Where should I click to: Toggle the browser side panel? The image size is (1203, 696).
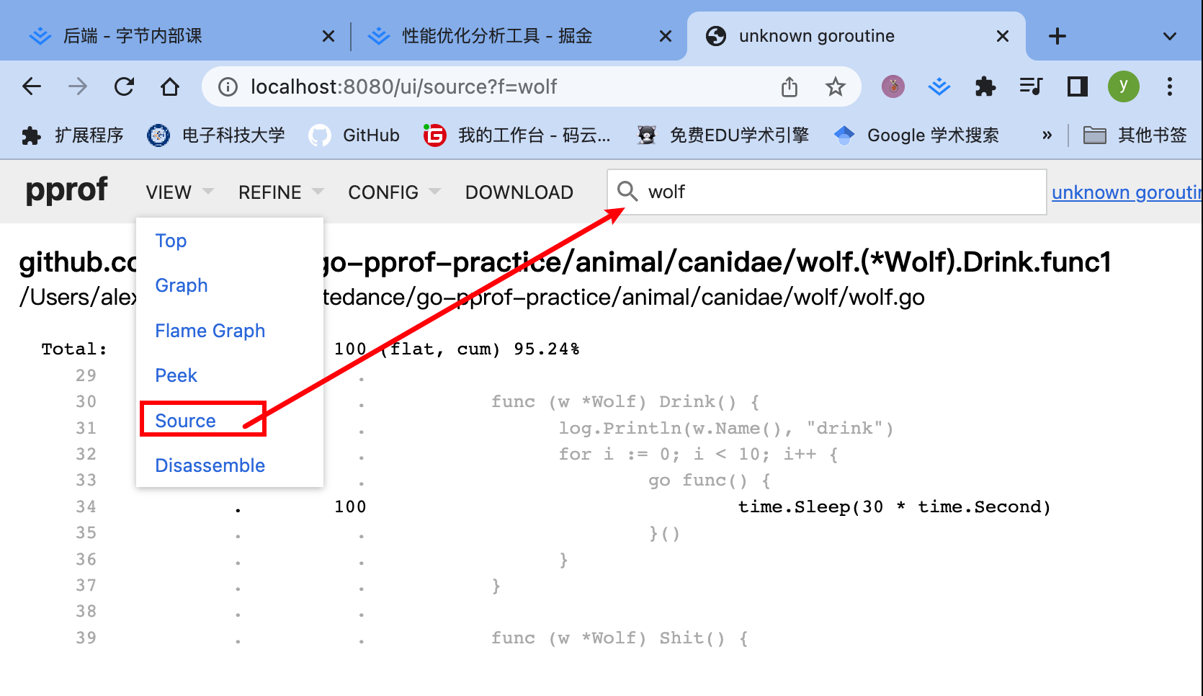tap(1078, 87)
